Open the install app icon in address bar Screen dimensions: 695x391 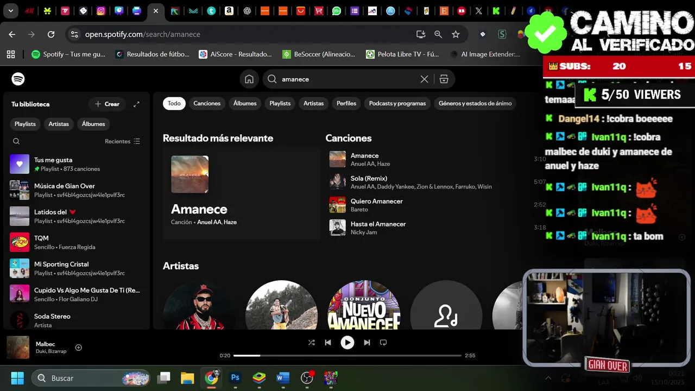421,34
